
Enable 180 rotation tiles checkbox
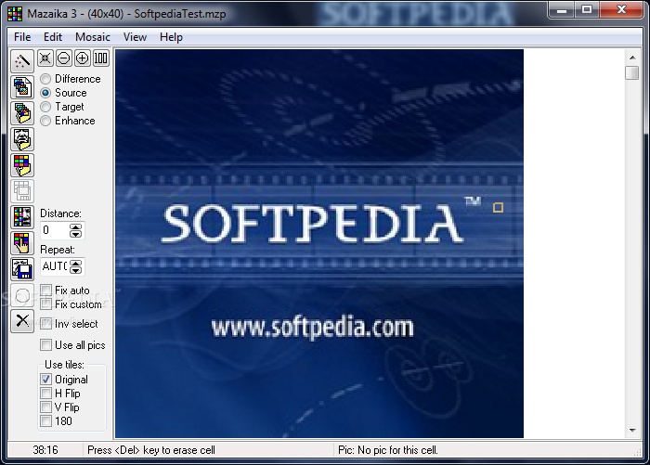coord(46,421)
